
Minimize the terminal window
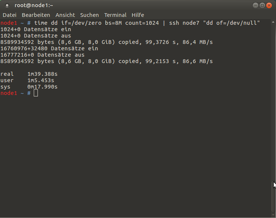[256, 6]
